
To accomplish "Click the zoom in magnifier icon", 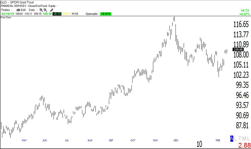I will (41, 10).
